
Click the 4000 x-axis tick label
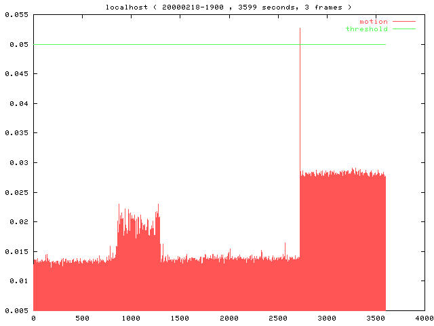[x=425, y=318]
